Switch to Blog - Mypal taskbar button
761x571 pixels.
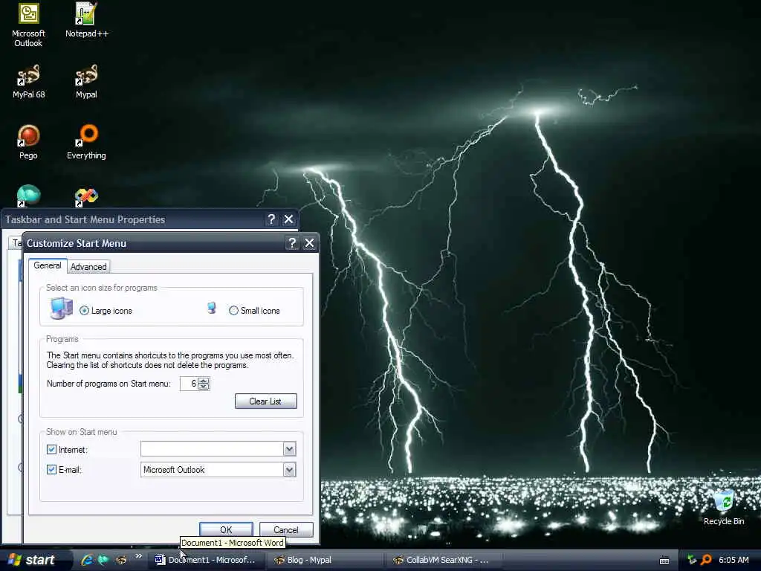[x=326, y=560]
